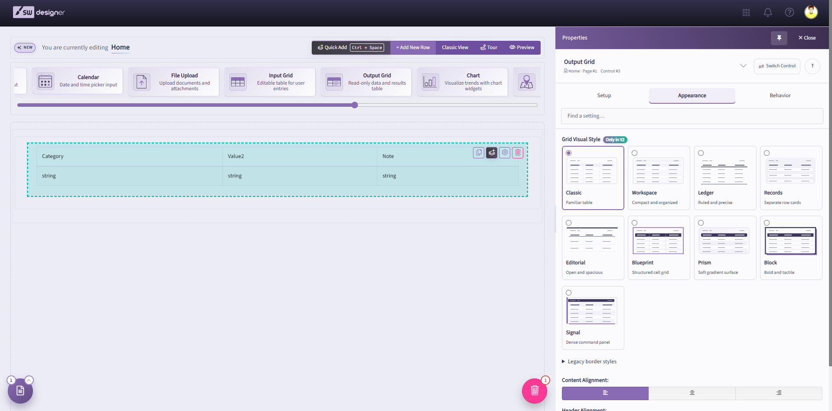Viewport: 832px width, 411px height.
Task: Click the round pink trash button
Action: tap(535, 391)
